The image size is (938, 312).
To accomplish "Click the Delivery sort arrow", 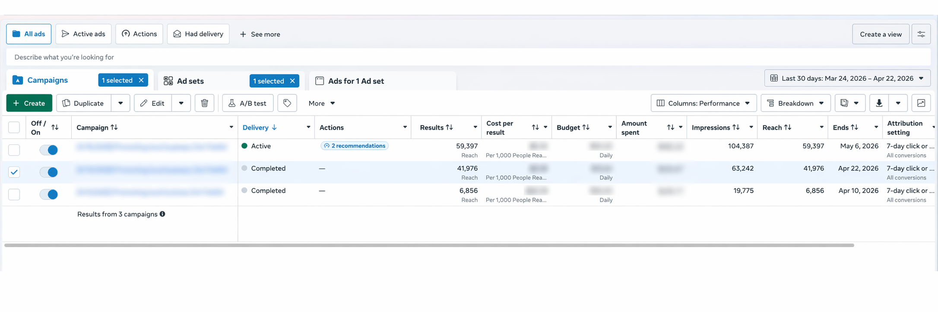I will 274,127.
